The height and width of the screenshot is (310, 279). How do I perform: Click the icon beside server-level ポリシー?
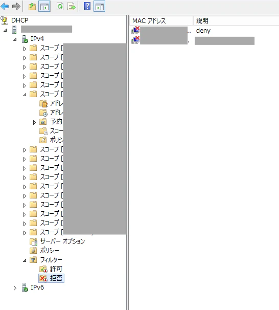[x=33, y=251]
